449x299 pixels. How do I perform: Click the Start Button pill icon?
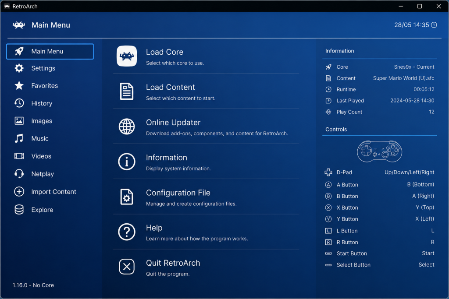click(328, 253)
